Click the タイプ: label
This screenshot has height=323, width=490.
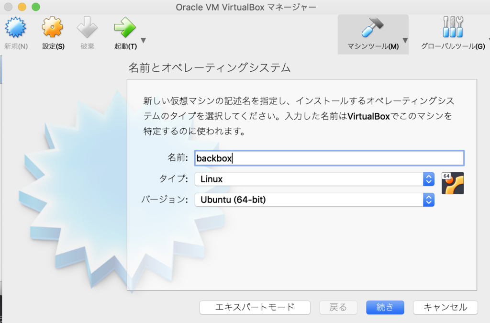174,178
